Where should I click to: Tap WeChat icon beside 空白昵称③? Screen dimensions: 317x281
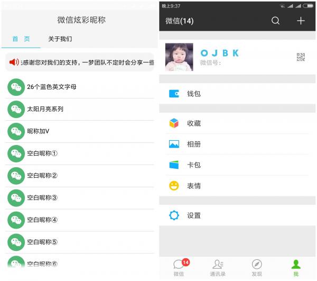click(16, 198)
